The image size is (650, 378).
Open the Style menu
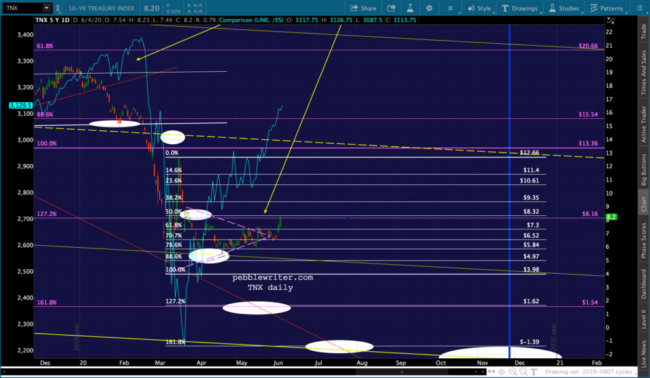pyautogui.click(x=479, y=8)
